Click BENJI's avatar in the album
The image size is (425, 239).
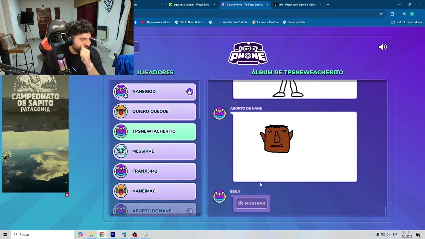[x=219, y=196]
